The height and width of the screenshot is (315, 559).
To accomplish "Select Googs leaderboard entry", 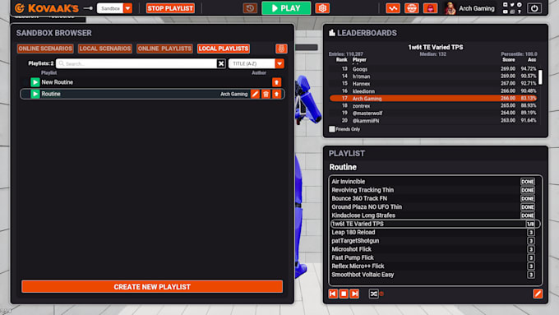I will coord(433,69).
